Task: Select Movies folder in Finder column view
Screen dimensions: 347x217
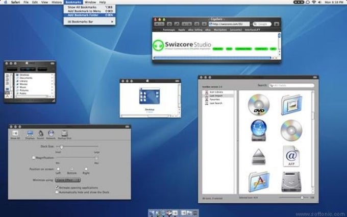Action: coord(23,84)
